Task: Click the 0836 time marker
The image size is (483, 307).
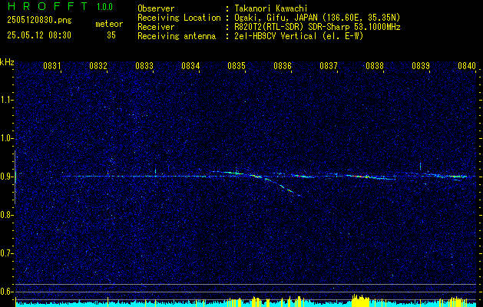Action: [x=283, y=66]
